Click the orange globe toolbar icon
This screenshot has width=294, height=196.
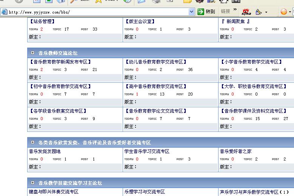tap(284, 12)
